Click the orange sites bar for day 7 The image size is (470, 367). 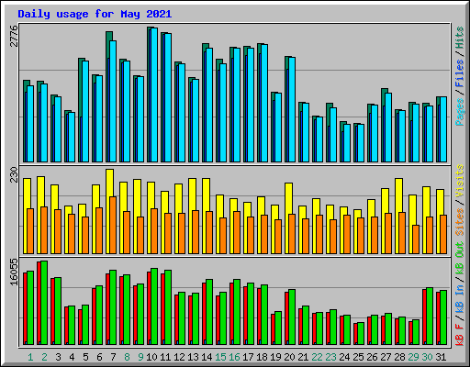[x=113, y=225]
